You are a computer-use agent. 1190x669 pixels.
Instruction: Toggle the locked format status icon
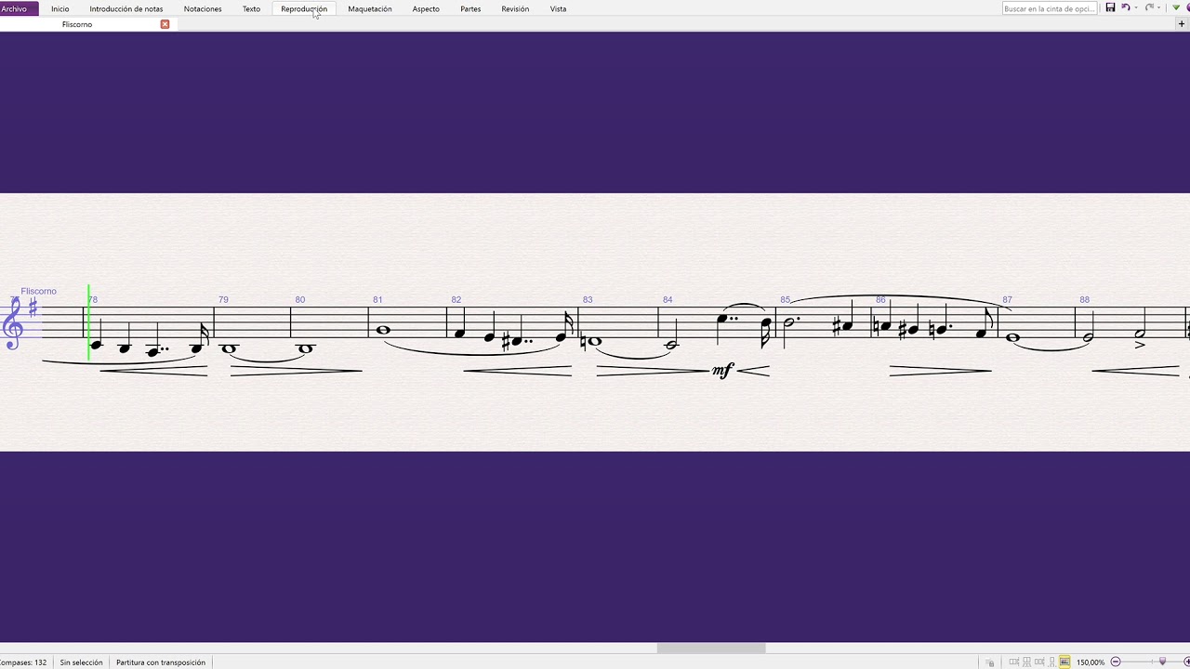(x=990, y=662)
